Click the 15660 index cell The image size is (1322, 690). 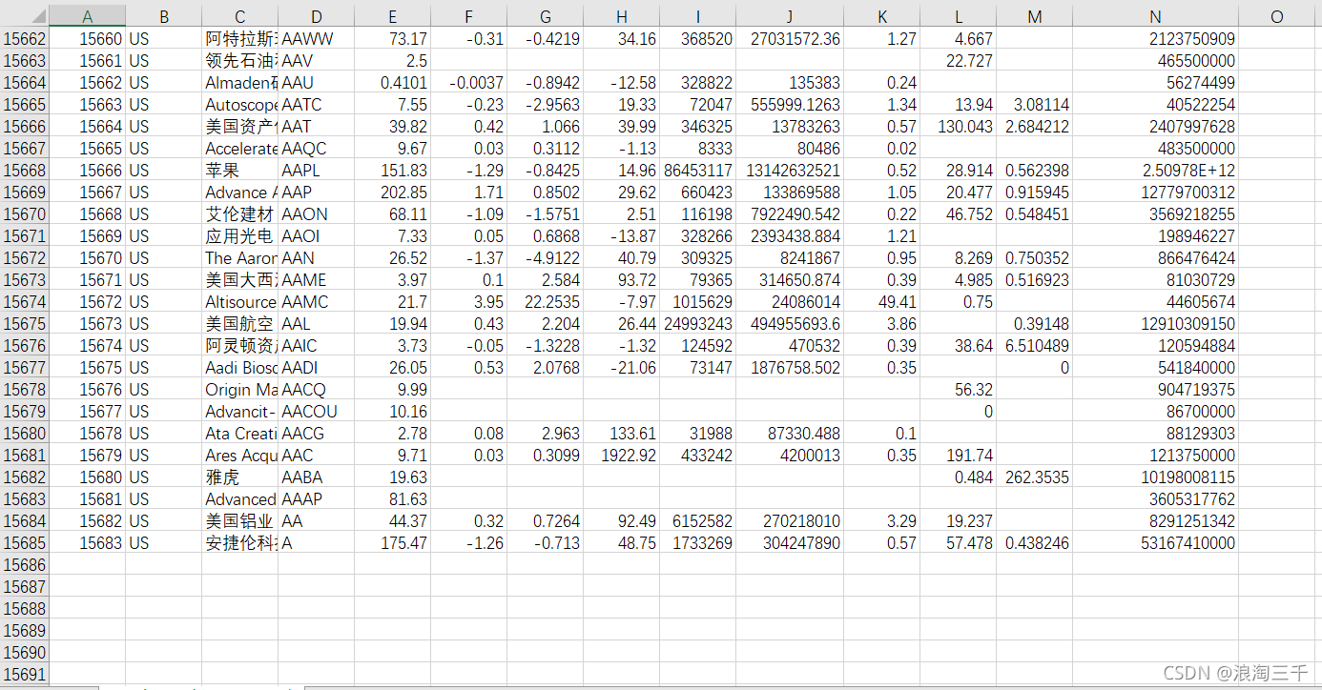pyautogui.click(x=88, y=39)
